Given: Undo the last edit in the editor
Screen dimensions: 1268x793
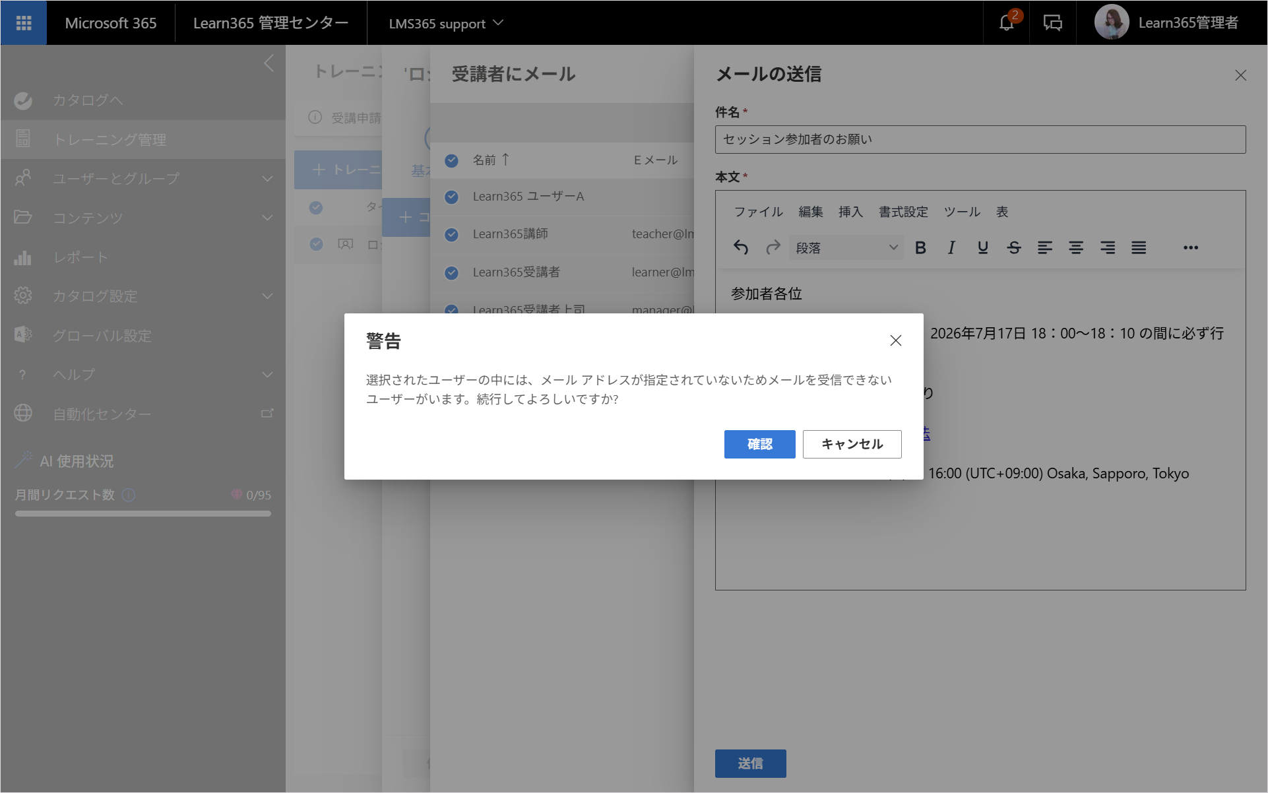Looking at the screenshot, I should pyautogui.click(x=742, y=247).
